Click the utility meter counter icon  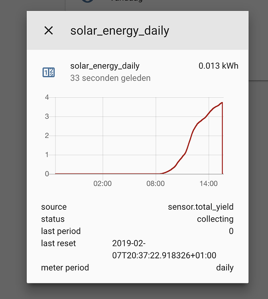(x=49, y=72)
